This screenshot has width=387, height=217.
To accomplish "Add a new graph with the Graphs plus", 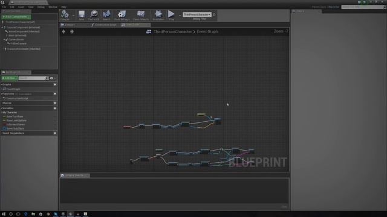I will click(x=55, y=84).
